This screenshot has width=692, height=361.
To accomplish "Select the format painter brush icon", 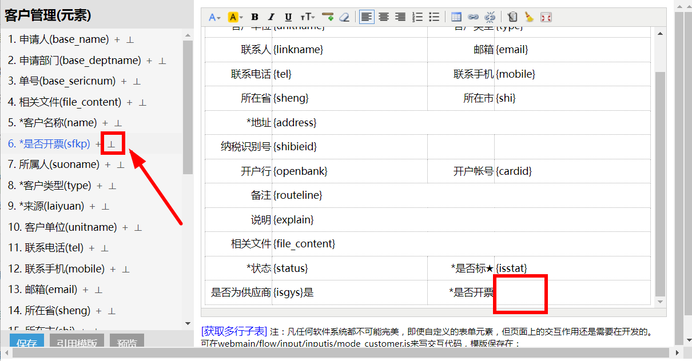I will pyautogui.click(x=328, y=17).
